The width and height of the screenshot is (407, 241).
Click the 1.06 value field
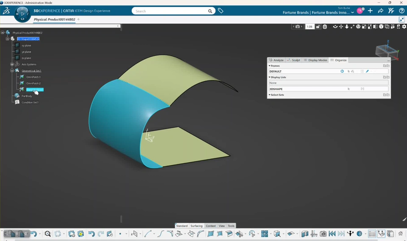pos(309,27)
